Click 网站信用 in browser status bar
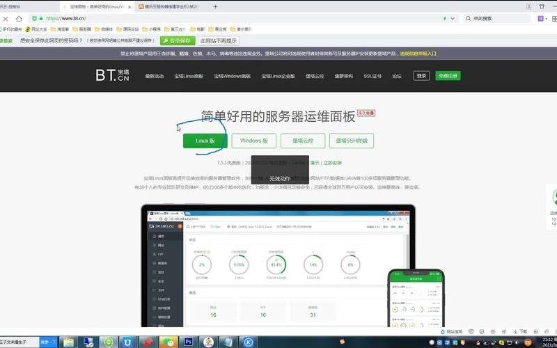557x348 pixels. click(451, 332)
